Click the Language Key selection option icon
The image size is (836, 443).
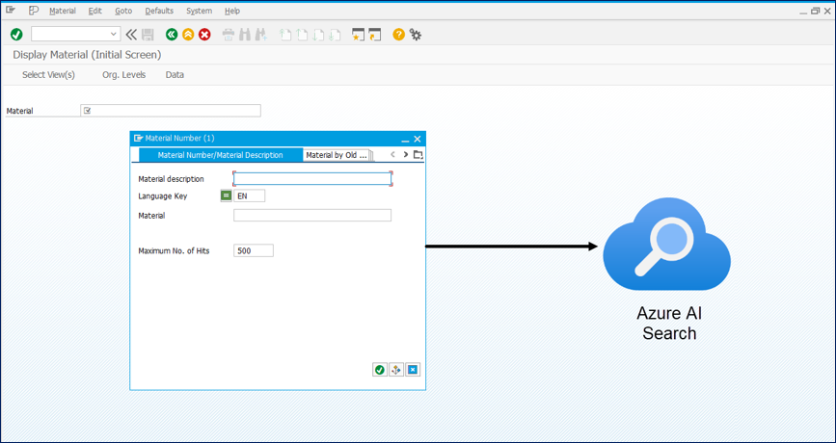(226, 195)
